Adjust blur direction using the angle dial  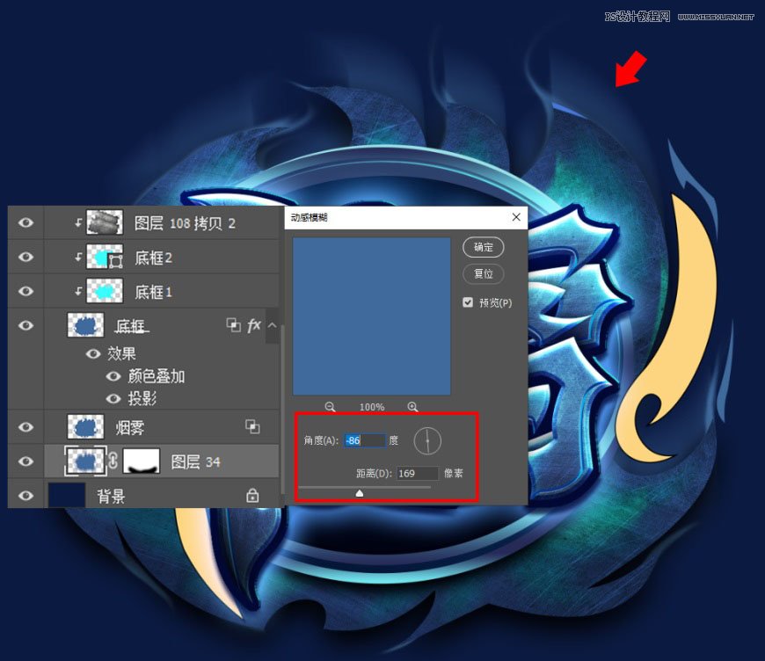pos(428,441)
